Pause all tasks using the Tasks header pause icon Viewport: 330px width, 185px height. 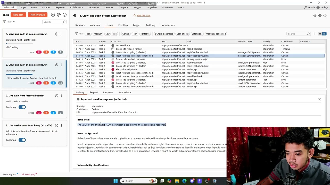click(x=53, y=15)
